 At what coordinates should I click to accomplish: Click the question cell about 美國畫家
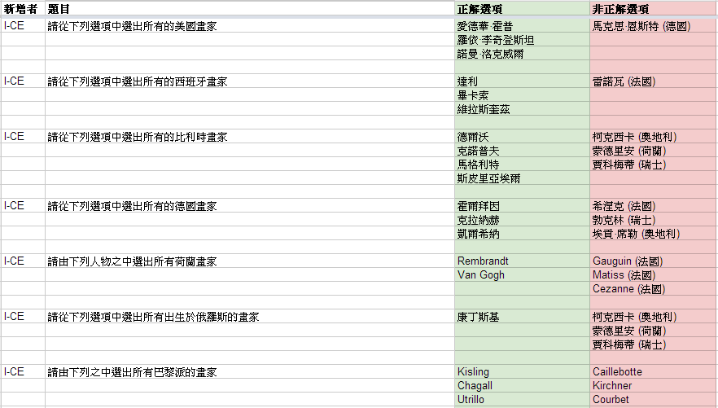click(250, 26)
